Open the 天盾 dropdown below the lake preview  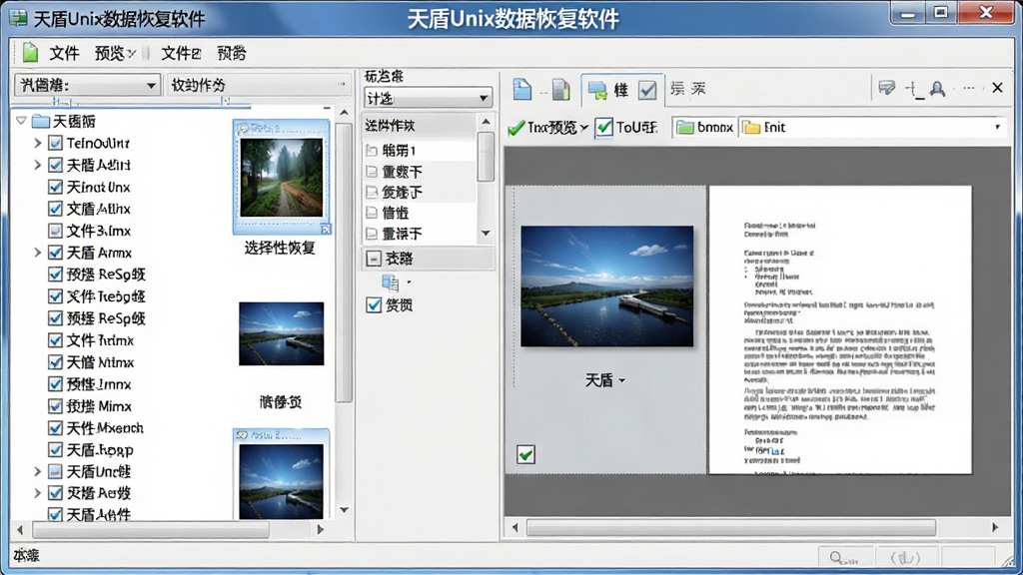pyautogui.click(x=605, y=380)
